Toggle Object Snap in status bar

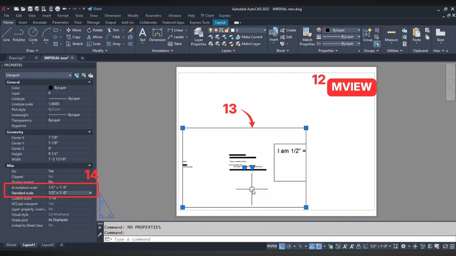[318, 246]
